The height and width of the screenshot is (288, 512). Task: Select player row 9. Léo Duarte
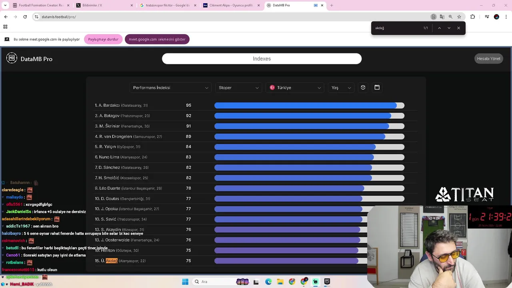tap(256, 188)
